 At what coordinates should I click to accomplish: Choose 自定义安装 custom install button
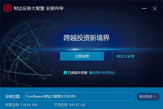click(126, 56)
